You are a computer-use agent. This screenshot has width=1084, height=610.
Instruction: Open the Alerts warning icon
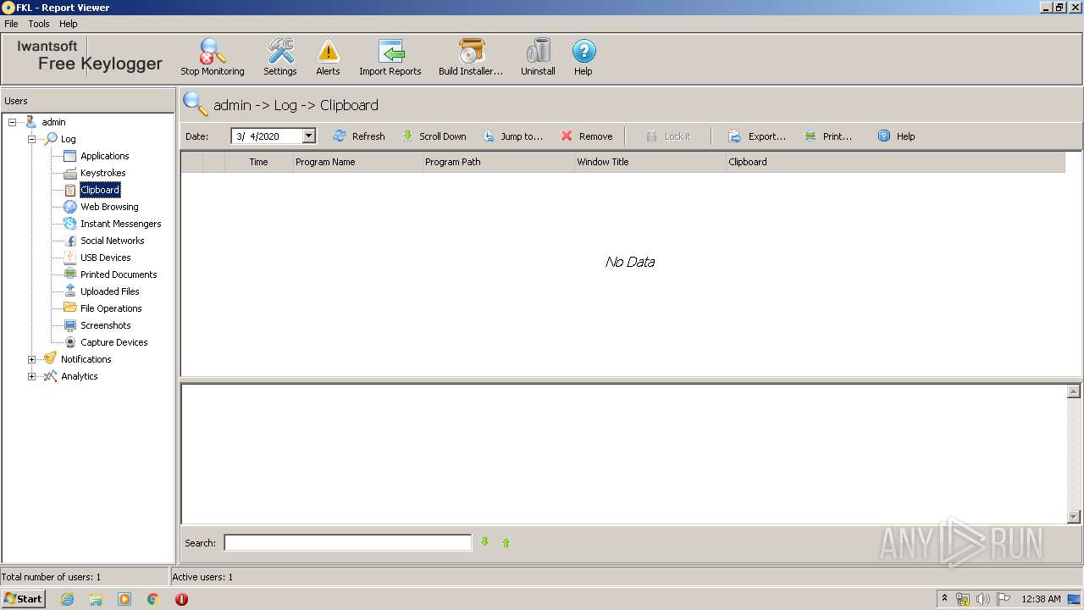click(328, 57)
